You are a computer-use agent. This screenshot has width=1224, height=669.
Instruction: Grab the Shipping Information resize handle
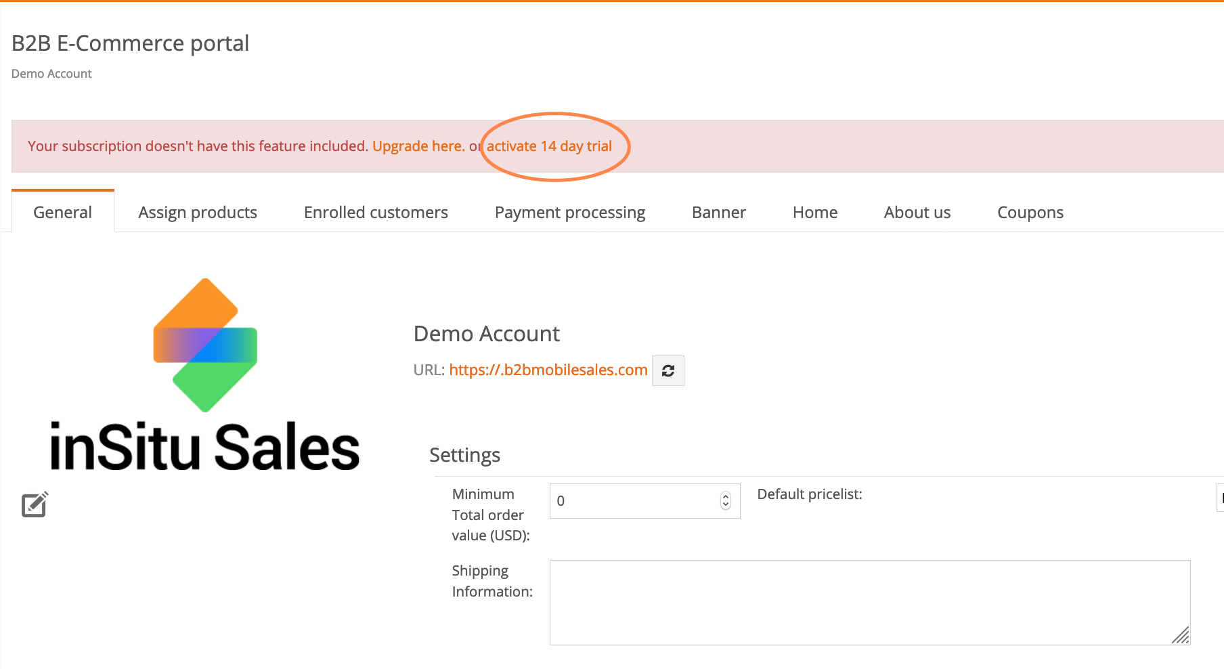[1181, 635]
